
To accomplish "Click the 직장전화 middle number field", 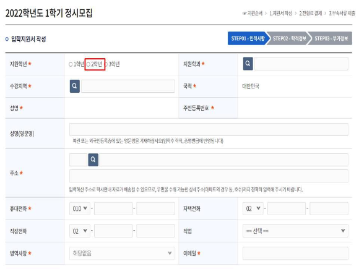I will pos(113,231).
